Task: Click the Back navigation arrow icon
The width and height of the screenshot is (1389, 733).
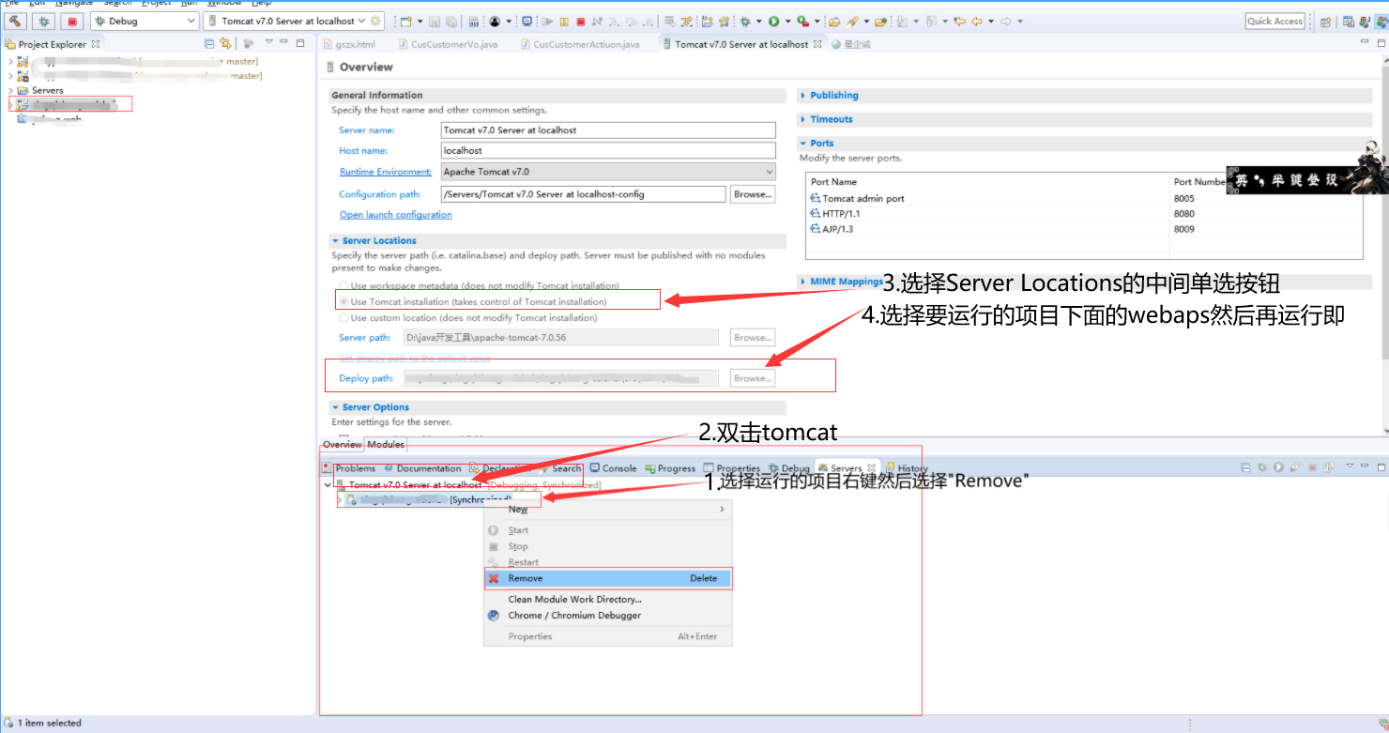Action: click(x=977, y=21)
